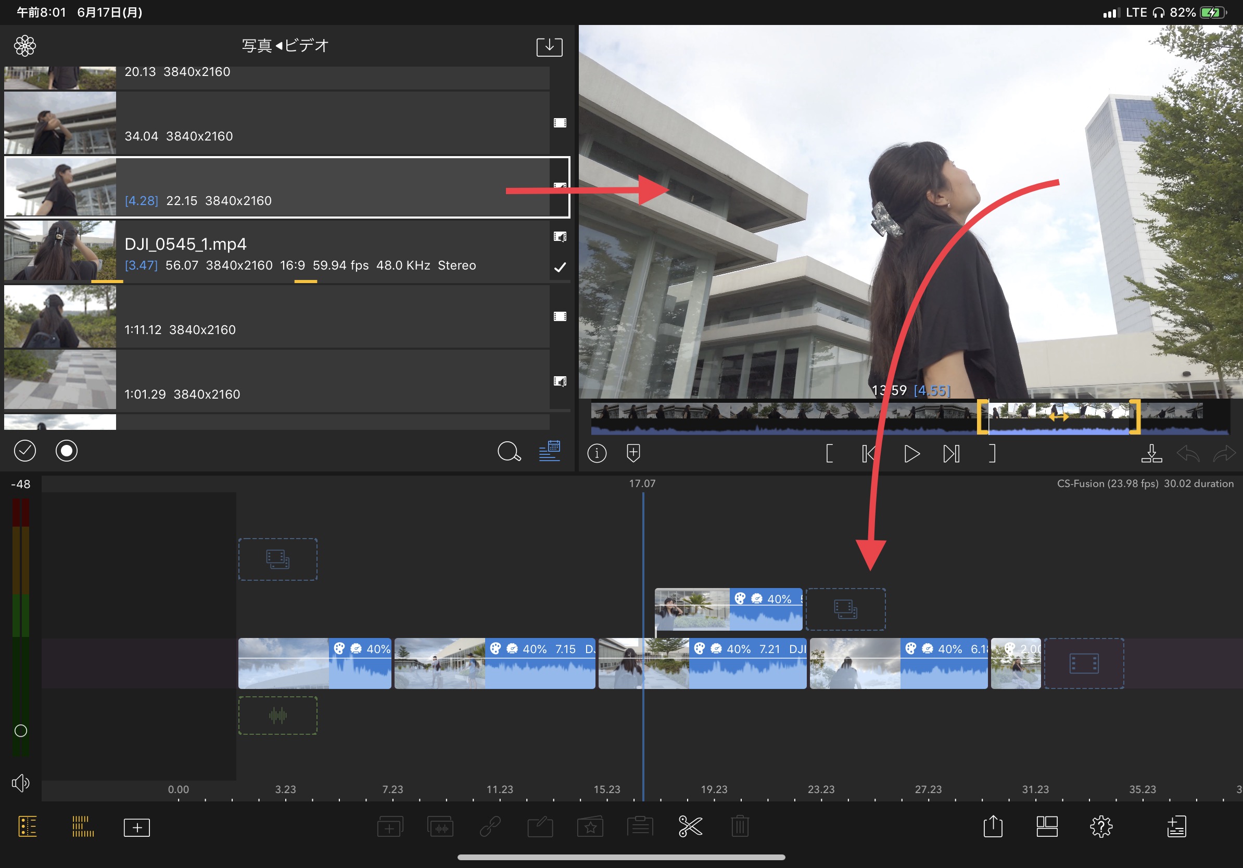Image resolution: width=1243 pixels, height=868 pixels.
Task: Toggle the speaker mute icon
Action: pos(21,783)
